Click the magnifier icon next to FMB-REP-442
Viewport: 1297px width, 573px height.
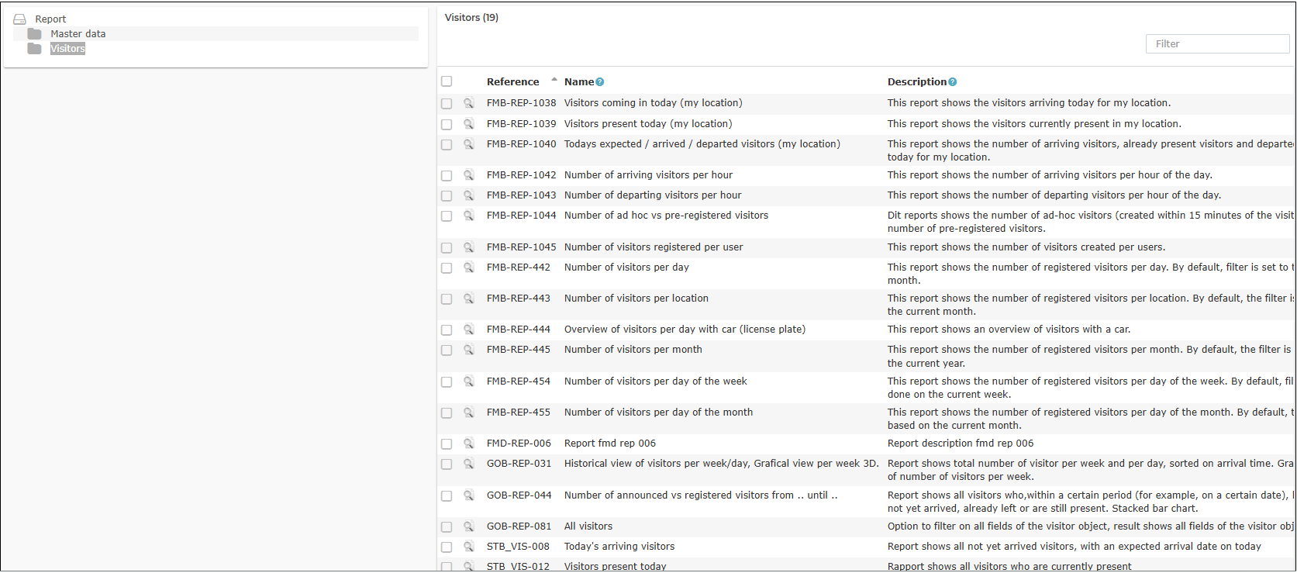coord(468,268)
